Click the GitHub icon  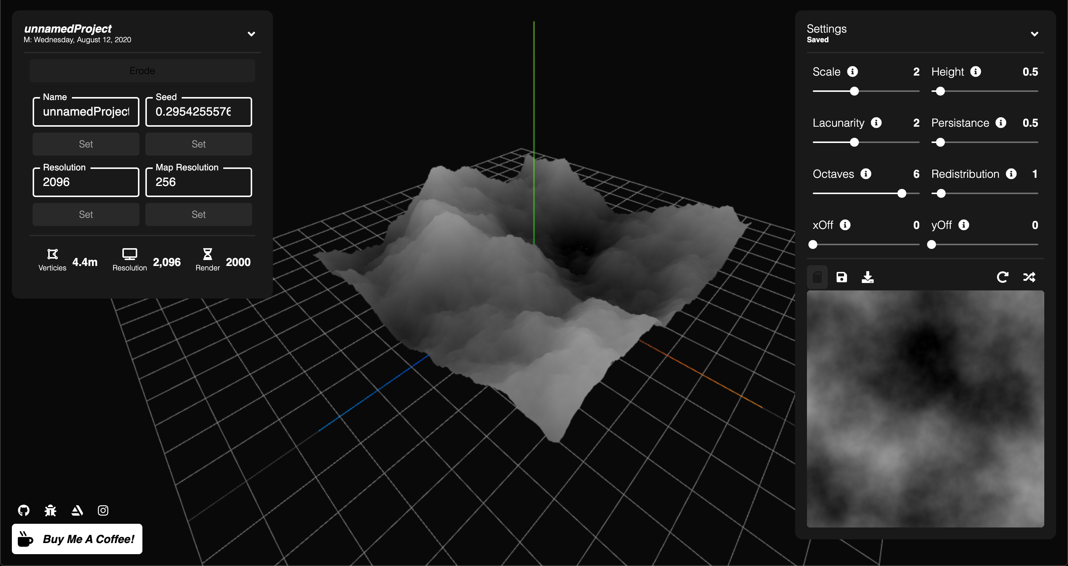click(x=24, y=510)
